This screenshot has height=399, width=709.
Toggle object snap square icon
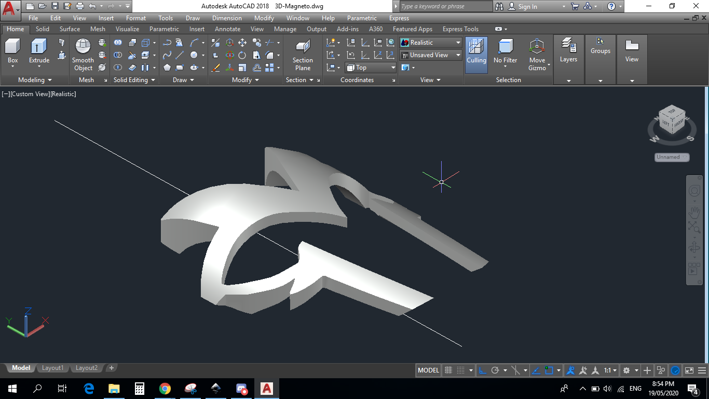pos(549,370)
